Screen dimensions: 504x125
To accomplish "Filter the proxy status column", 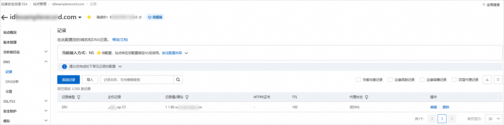I will pyautogui.click(x=367, y=97).
